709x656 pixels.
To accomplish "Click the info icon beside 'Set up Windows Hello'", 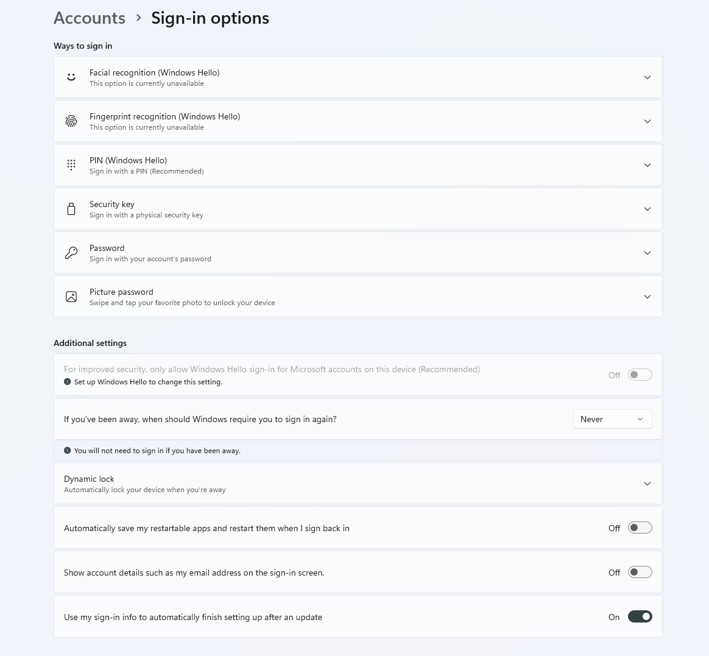I will coord(68,382).
